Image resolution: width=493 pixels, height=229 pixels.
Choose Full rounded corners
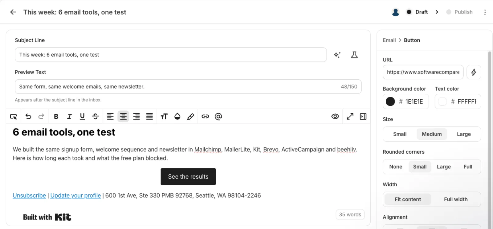[468, 167]
